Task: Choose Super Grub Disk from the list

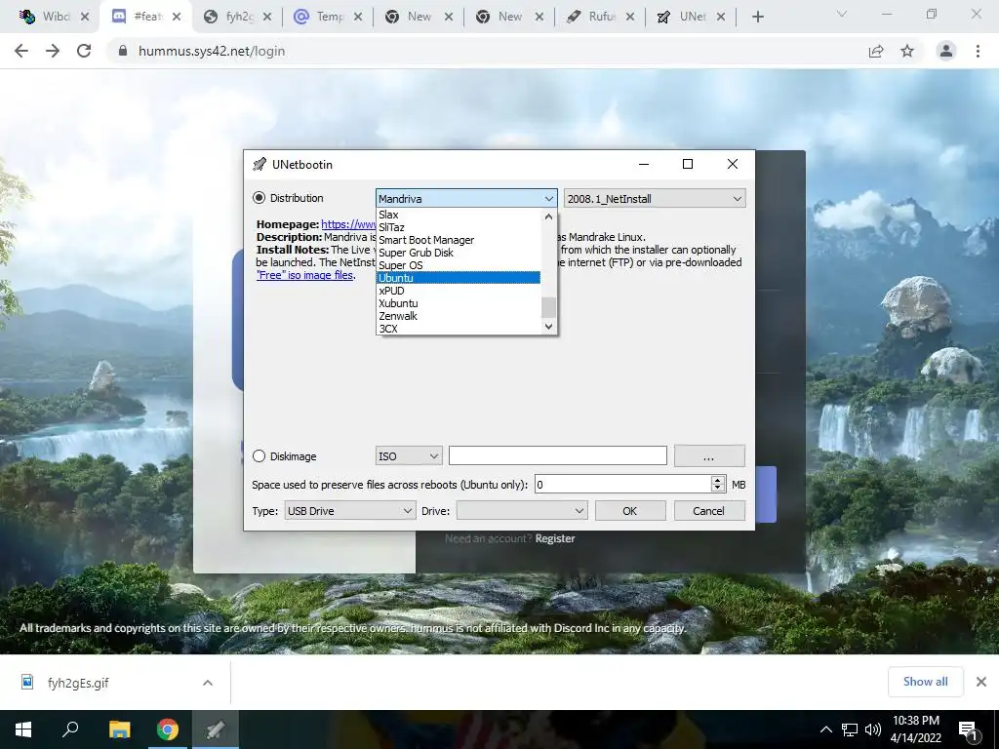Action: tap(459, 253)
